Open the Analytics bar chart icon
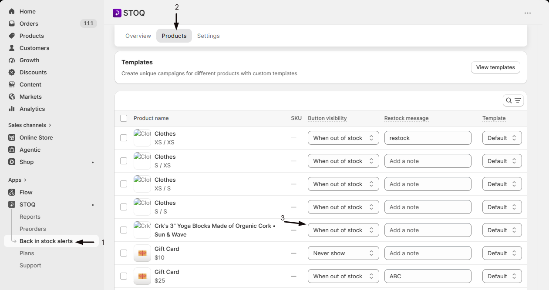Image resolution: width=549 pixels, height=290 pixels. [12, 109]
